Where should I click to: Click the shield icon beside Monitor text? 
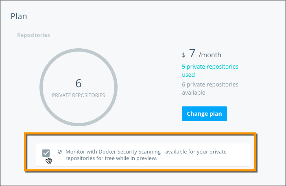click(59, 152)
